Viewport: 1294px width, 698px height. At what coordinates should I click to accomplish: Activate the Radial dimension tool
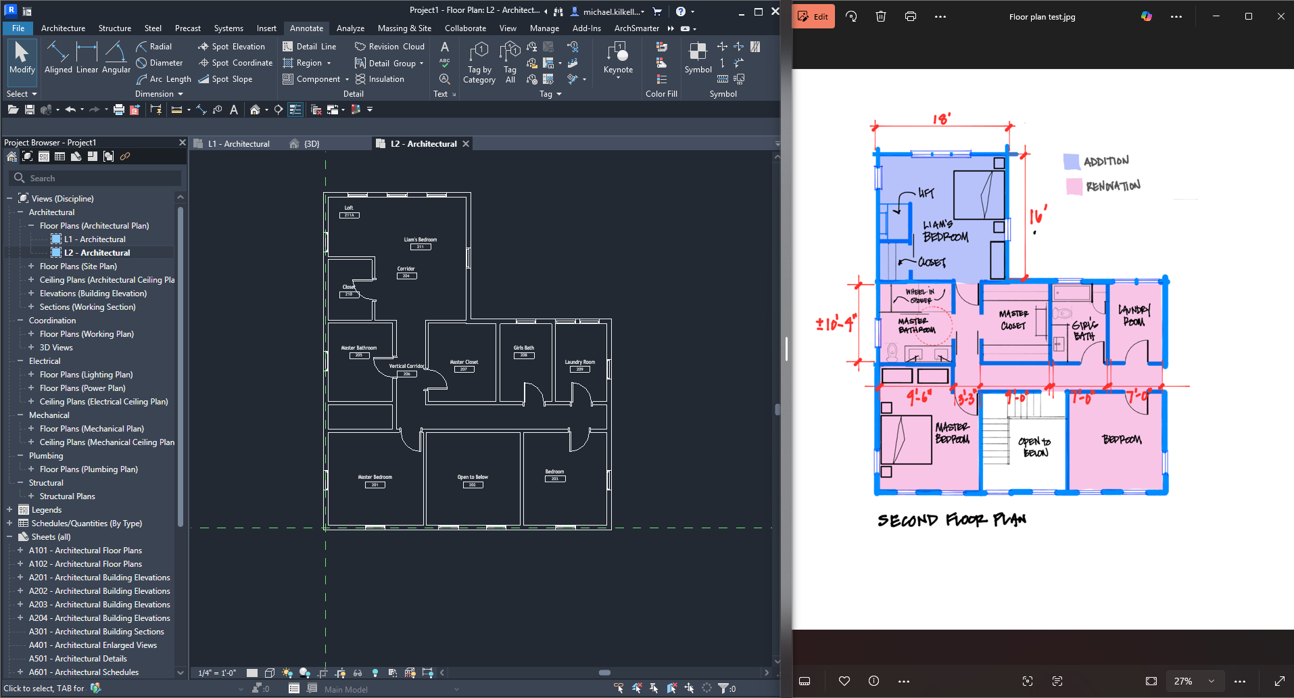point(154,47)
